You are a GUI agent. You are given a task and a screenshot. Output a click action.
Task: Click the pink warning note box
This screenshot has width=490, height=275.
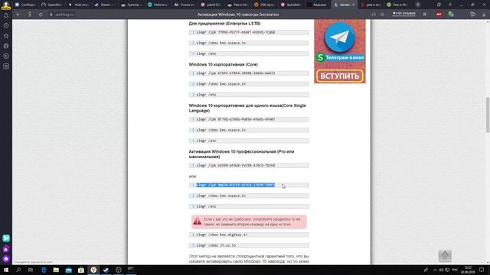click(249, 222)
